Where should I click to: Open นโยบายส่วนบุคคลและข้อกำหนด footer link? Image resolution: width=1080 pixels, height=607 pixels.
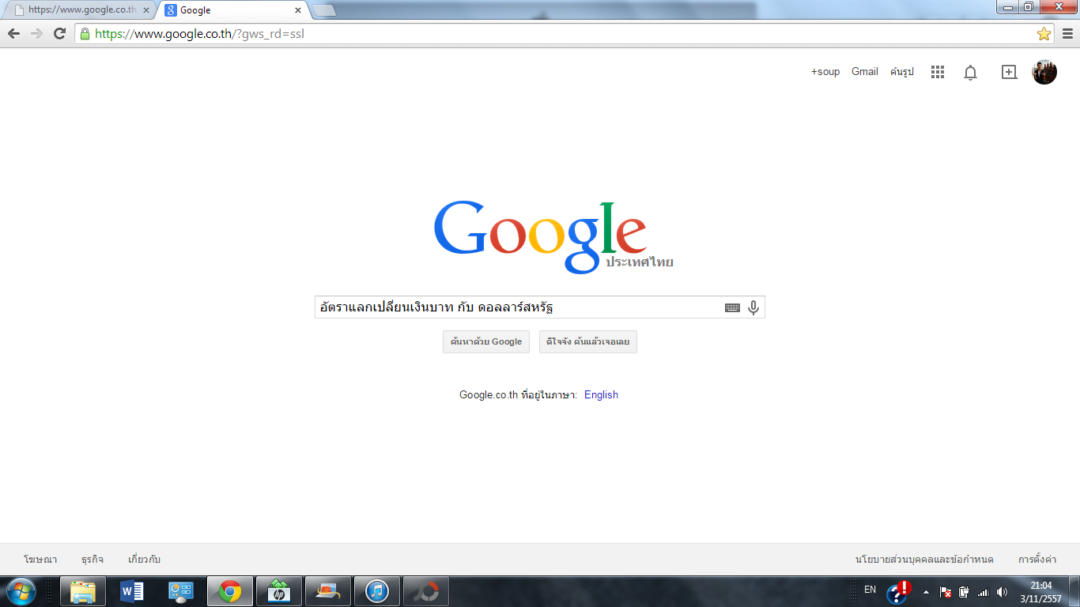(x=924, y=560)
